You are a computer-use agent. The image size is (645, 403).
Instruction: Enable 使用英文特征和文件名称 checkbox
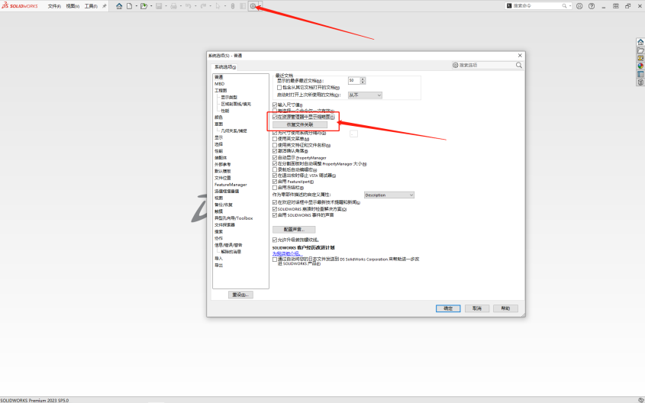point(275,145)
